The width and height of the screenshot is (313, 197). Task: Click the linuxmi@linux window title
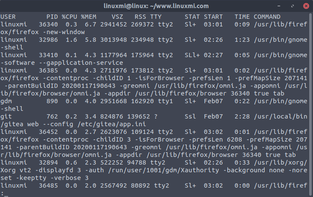point(156,6)
